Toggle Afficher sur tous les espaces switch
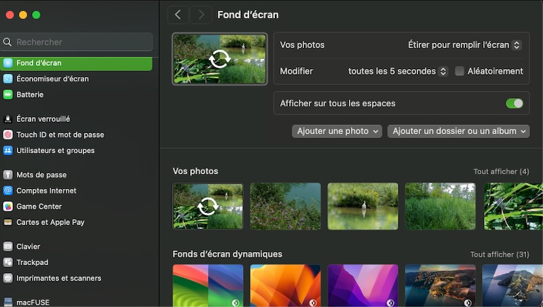543x307 pixels. click(x=514, y=104)
